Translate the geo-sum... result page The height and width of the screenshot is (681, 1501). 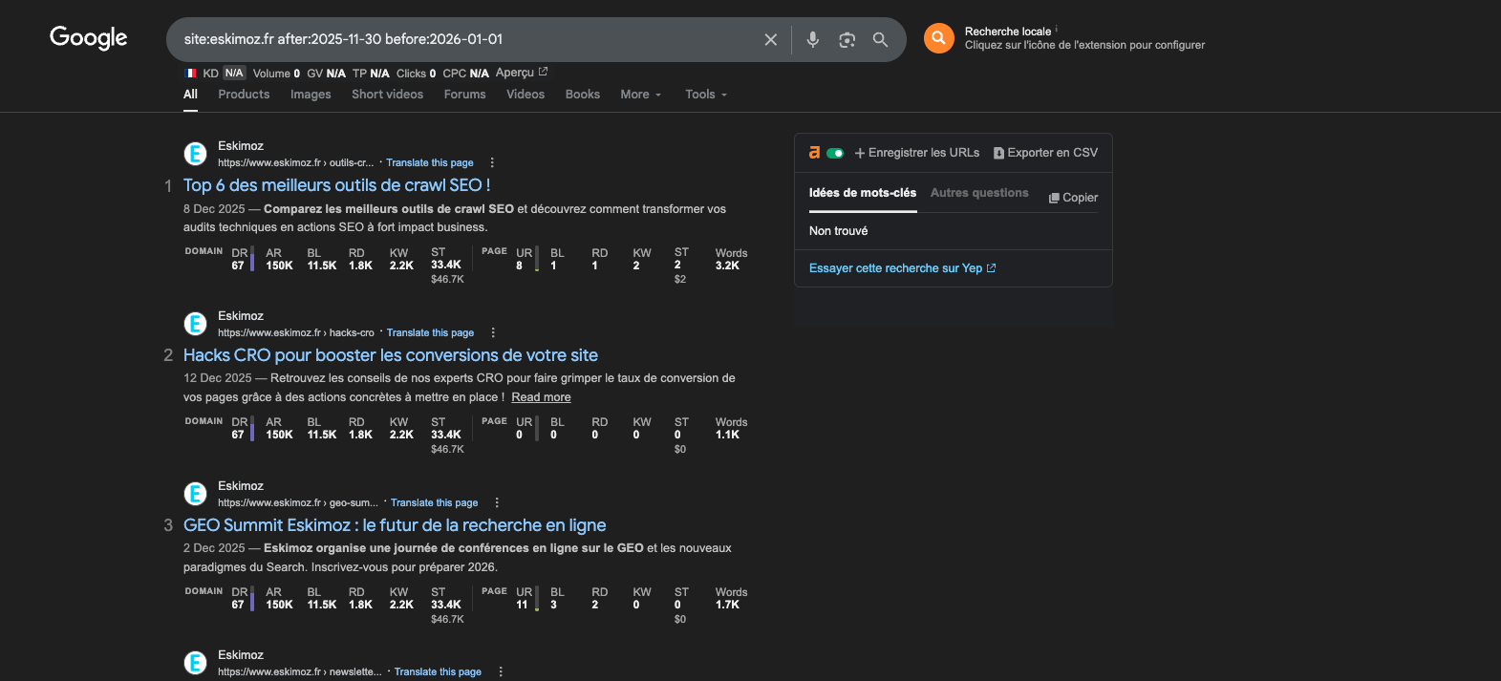tap(434, 503)
